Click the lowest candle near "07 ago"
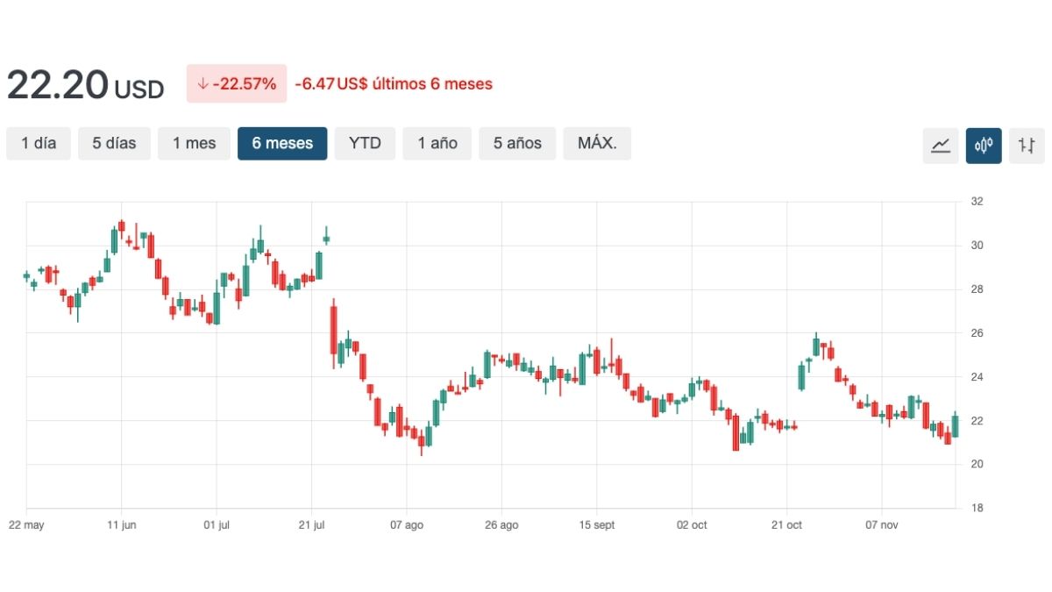Image resolution: width=1052 pixels, height=592 pixels. click(421, 439)
